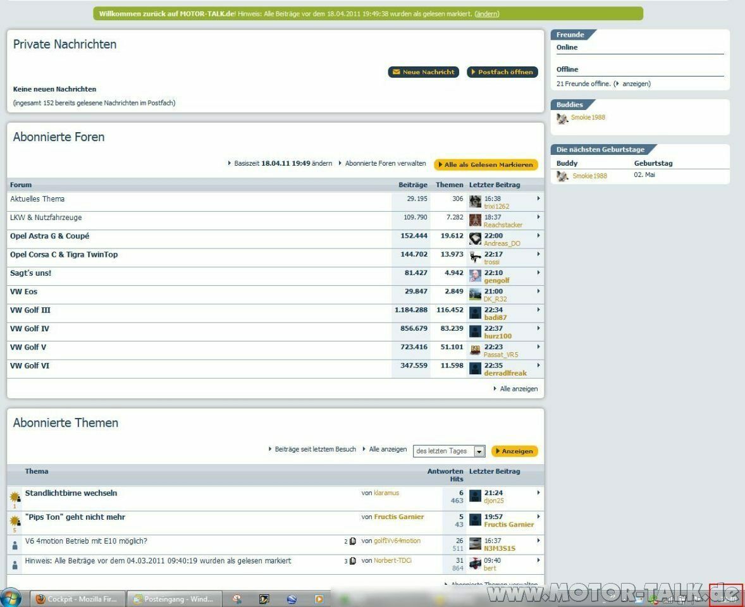The image size is (745, 607).
Task: Click derradlfreak's avatar in VW Golf VI row
Action: click(475, 369)
